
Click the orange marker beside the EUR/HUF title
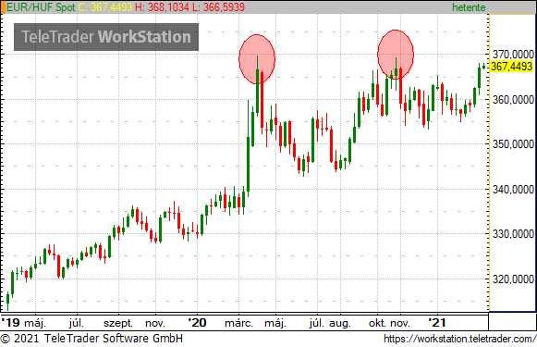[x=3, y=7]
